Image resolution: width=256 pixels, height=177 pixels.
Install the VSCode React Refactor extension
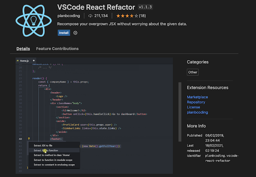(64, 33)
